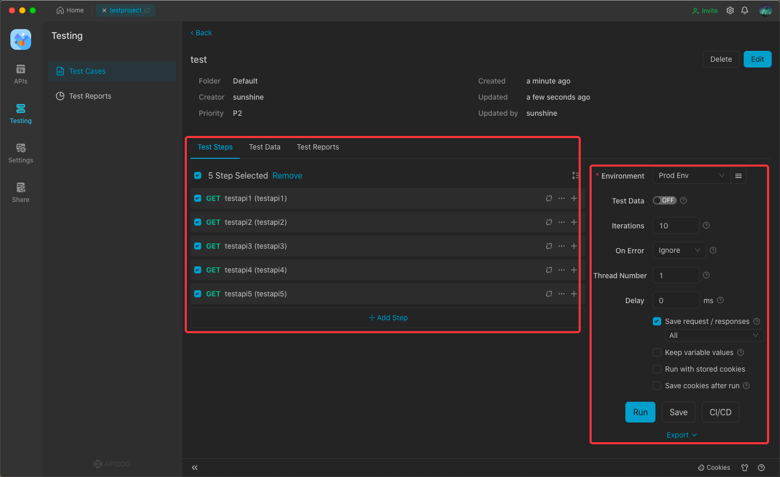780x477 pixels.
Task: Click the environment management hamburger icon
Action: click(x=738, y=176)
